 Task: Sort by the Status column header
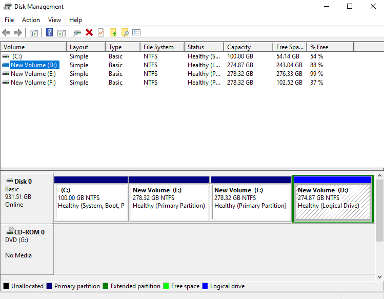204,47
